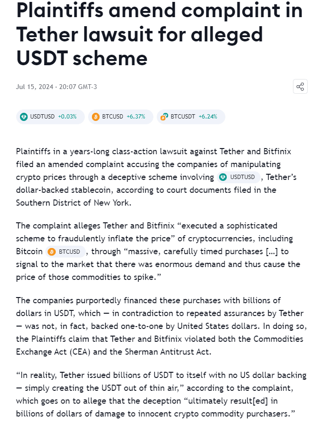Image resolution: width=312 pixels, height=437 pixels.
Task: Click the paired coin logo in the BTCUSDT chip
Action: 164,117
